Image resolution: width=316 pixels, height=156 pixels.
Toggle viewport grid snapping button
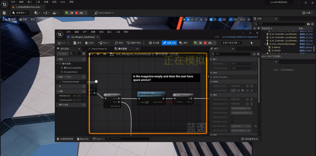pos(211,19)
